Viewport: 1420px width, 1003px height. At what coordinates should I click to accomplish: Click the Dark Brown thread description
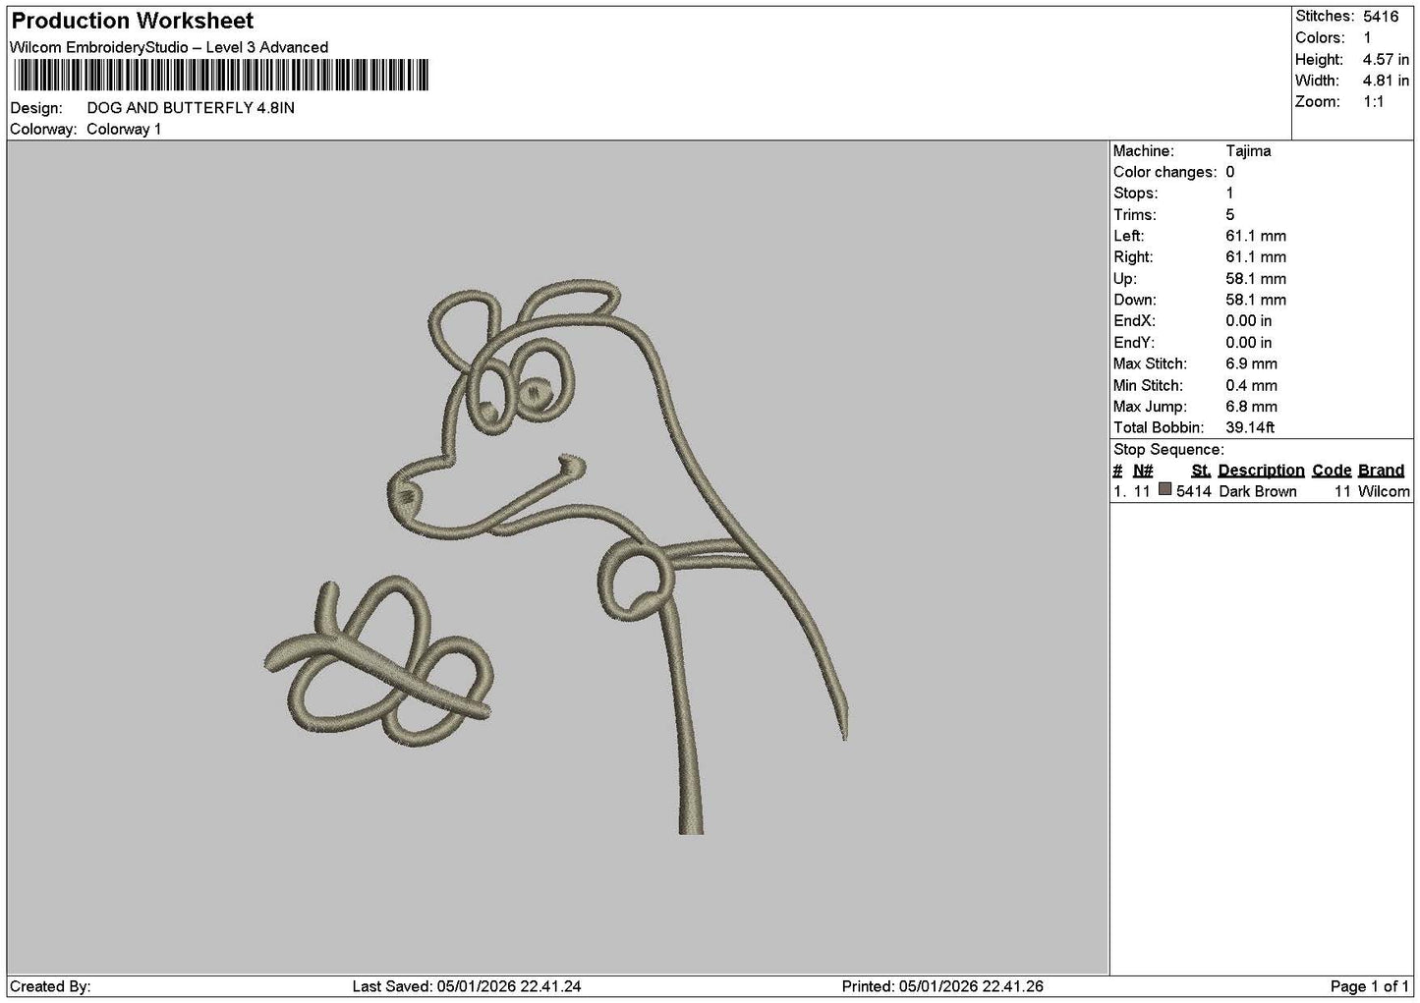1257,492
